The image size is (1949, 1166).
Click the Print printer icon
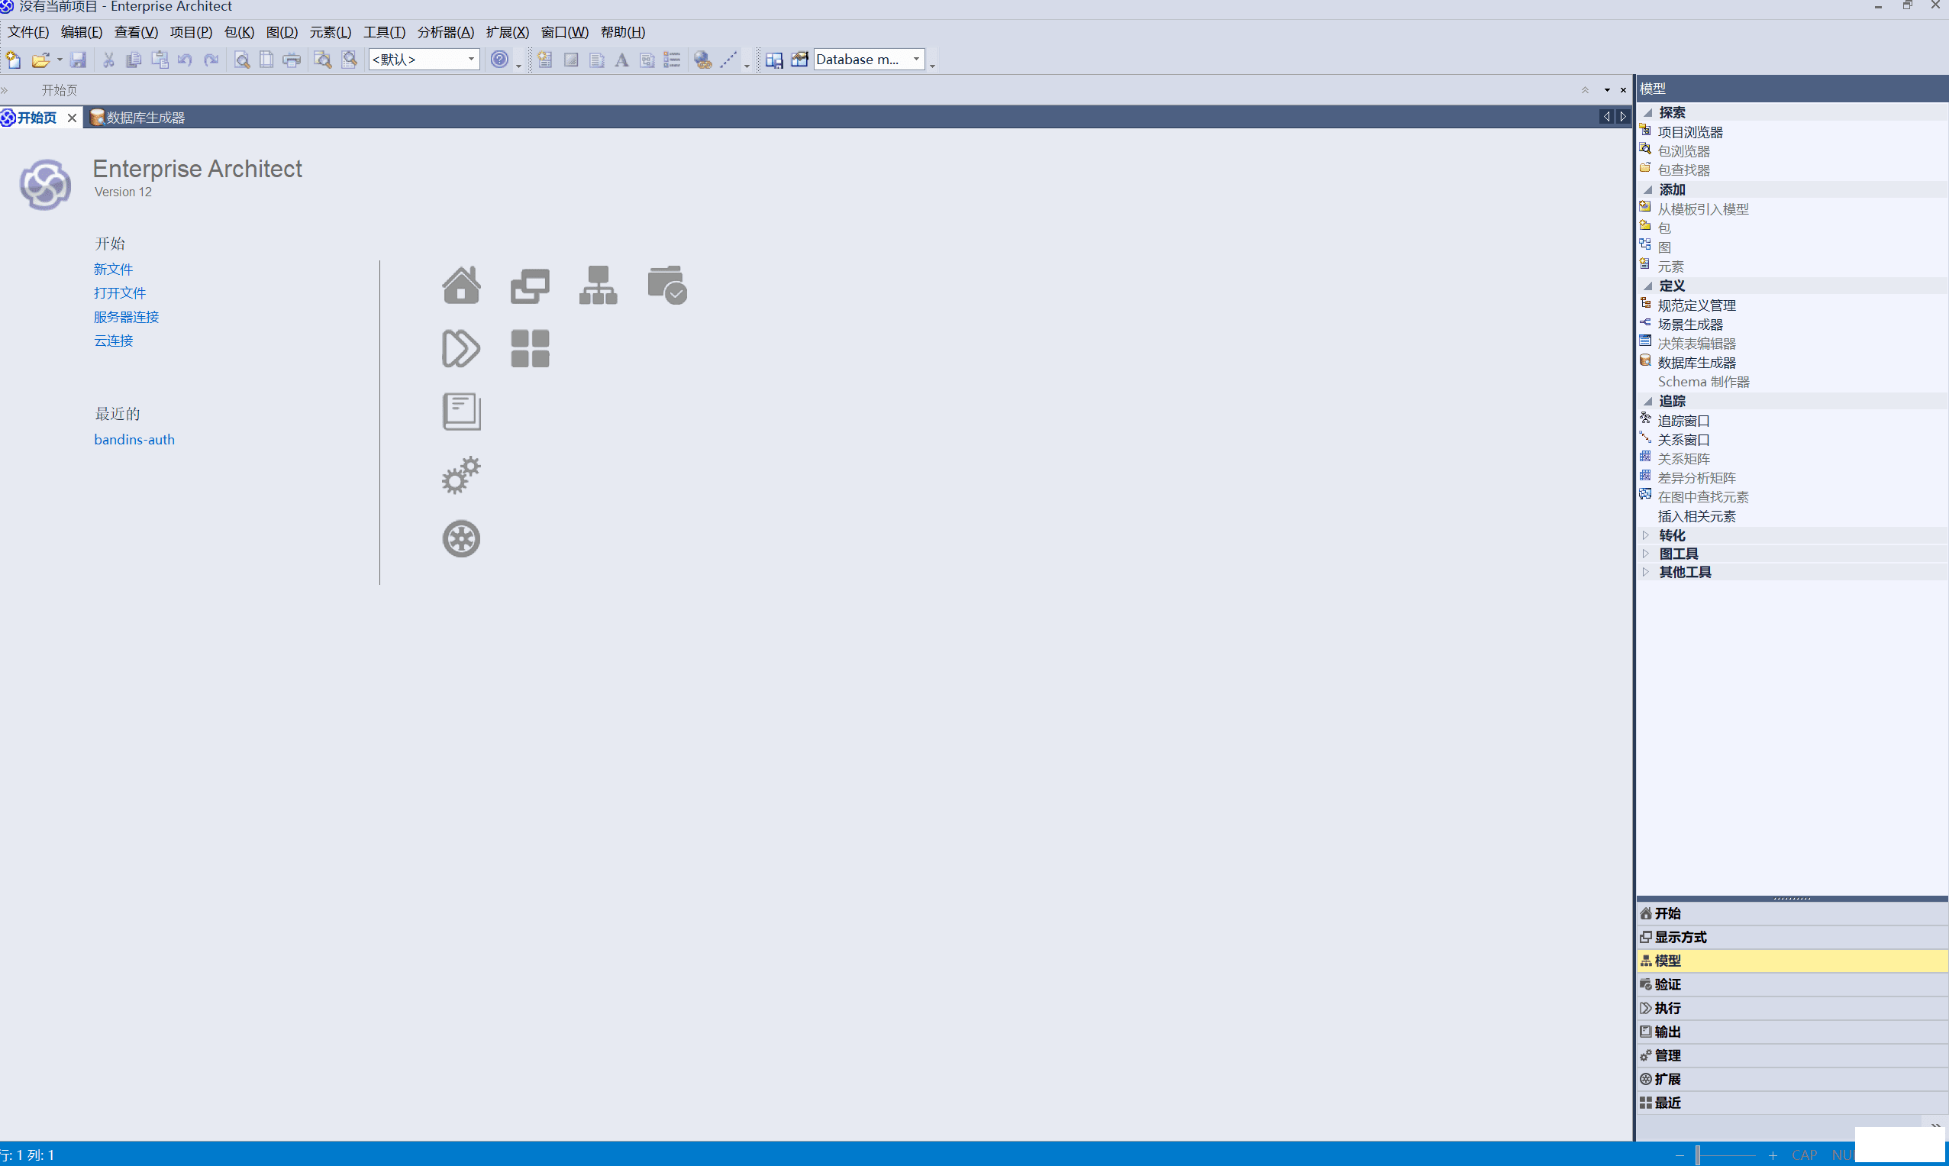(x=292, y=60)
